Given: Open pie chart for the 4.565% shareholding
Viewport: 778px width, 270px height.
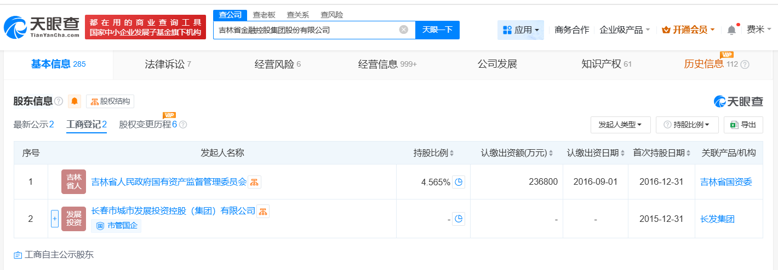Looking at the screenshot, I should (459, 182).
